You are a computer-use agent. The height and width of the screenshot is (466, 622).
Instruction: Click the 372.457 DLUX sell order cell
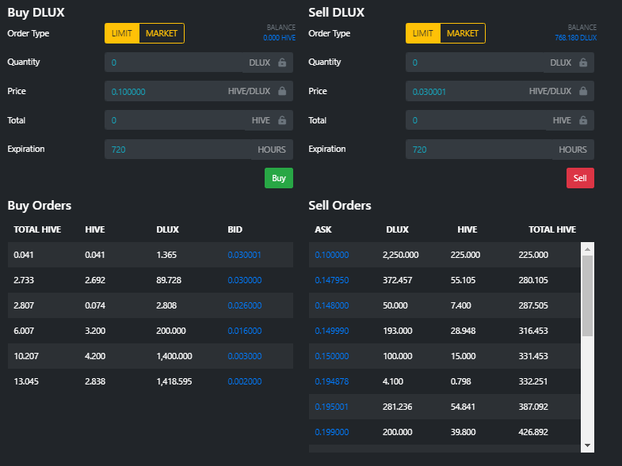click(397, 280)
